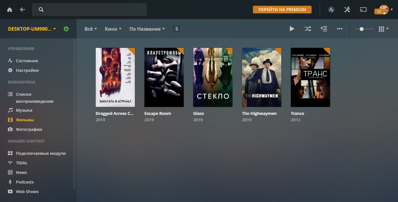Screen dimensions: 398x202
Task: Click ПЕРЕЙТИ НА PREMIUM button
Action: [282, 10]
